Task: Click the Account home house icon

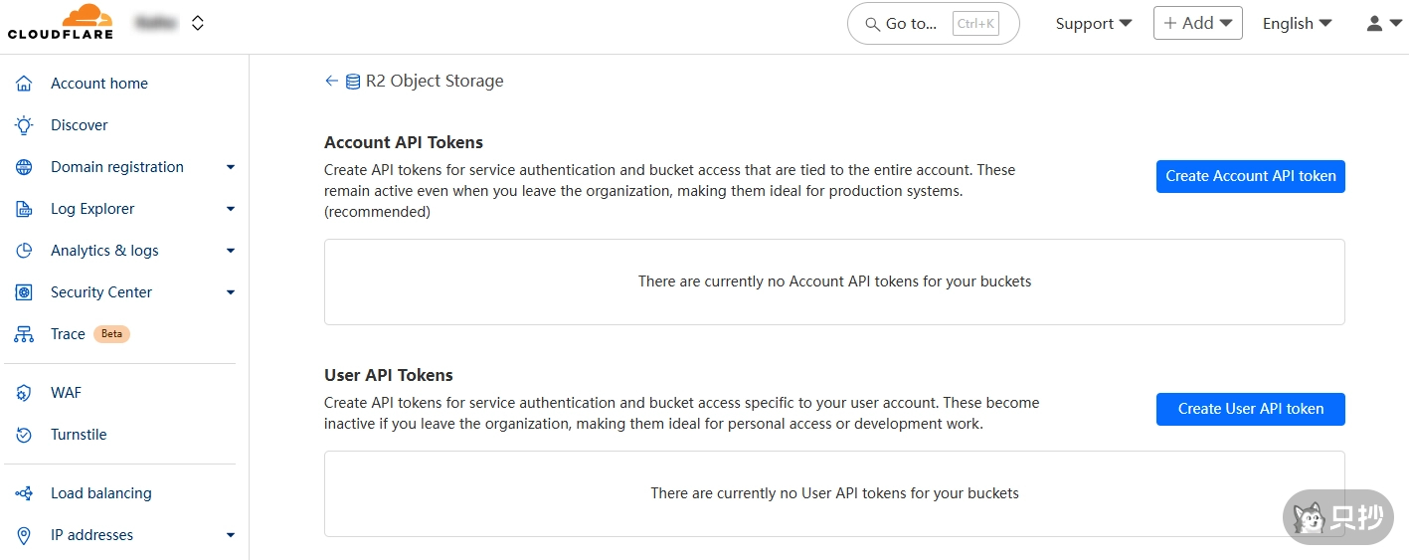Action: 24,84
